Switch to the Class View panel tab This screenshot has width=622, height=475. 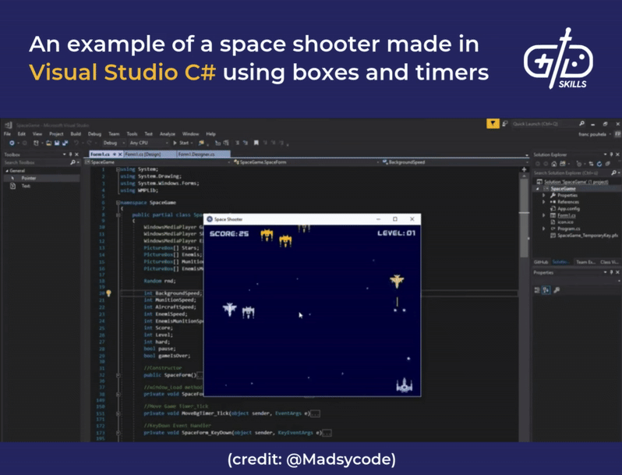click(x=609, y=262)
